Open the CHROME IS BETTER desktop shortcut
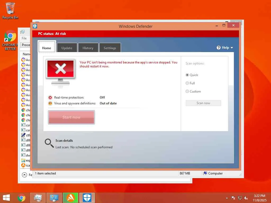Screen dimensions: 271x203 [10, 40]
